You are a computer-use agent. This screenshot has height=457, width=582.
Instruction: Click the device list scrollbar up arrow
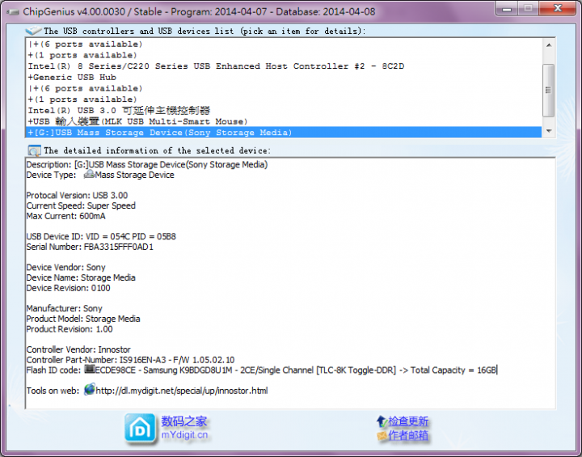[x=549, y=45]
